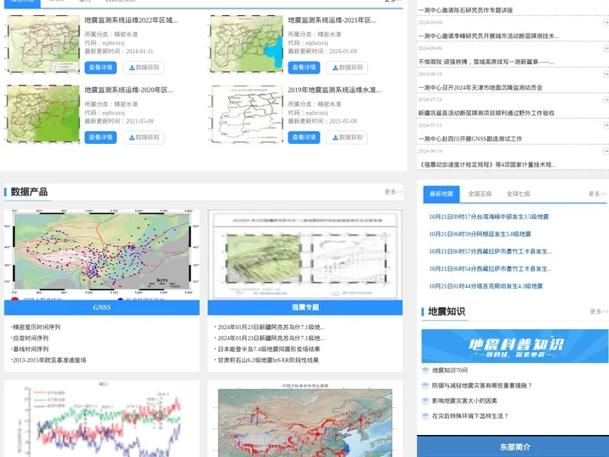The width and height of the screenshot is (609, 457).
Task: Click the 地震科普知识 banner image
Action: tap(514, 346)
